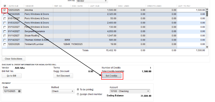Click the AMT. DUE column header
The width and height of the screenshot is (215, 102).
coord(95,6)
